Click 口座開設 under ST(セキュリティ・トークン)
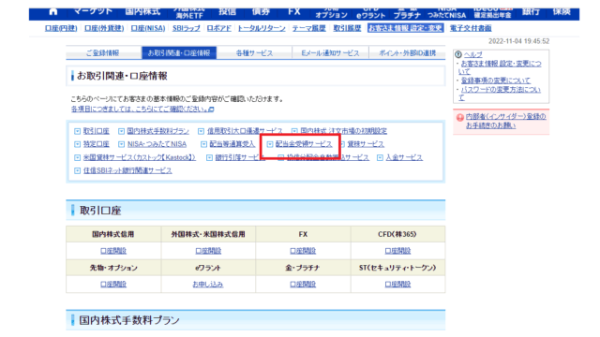This screenshot has height=337, width=600. click(x=397, y=285)
